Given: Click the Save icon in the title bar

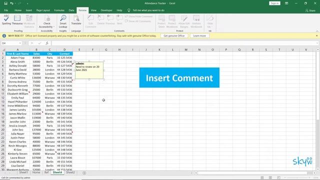Looking at the screenshot, I should (x=5, y=3).
